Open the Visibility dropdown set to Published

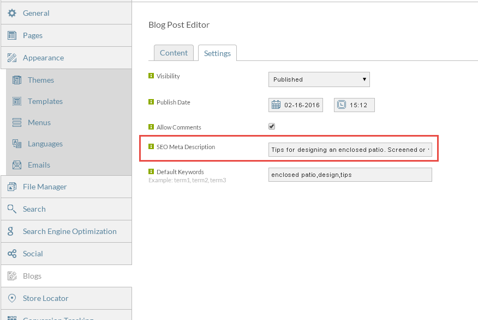pos(319,79)
